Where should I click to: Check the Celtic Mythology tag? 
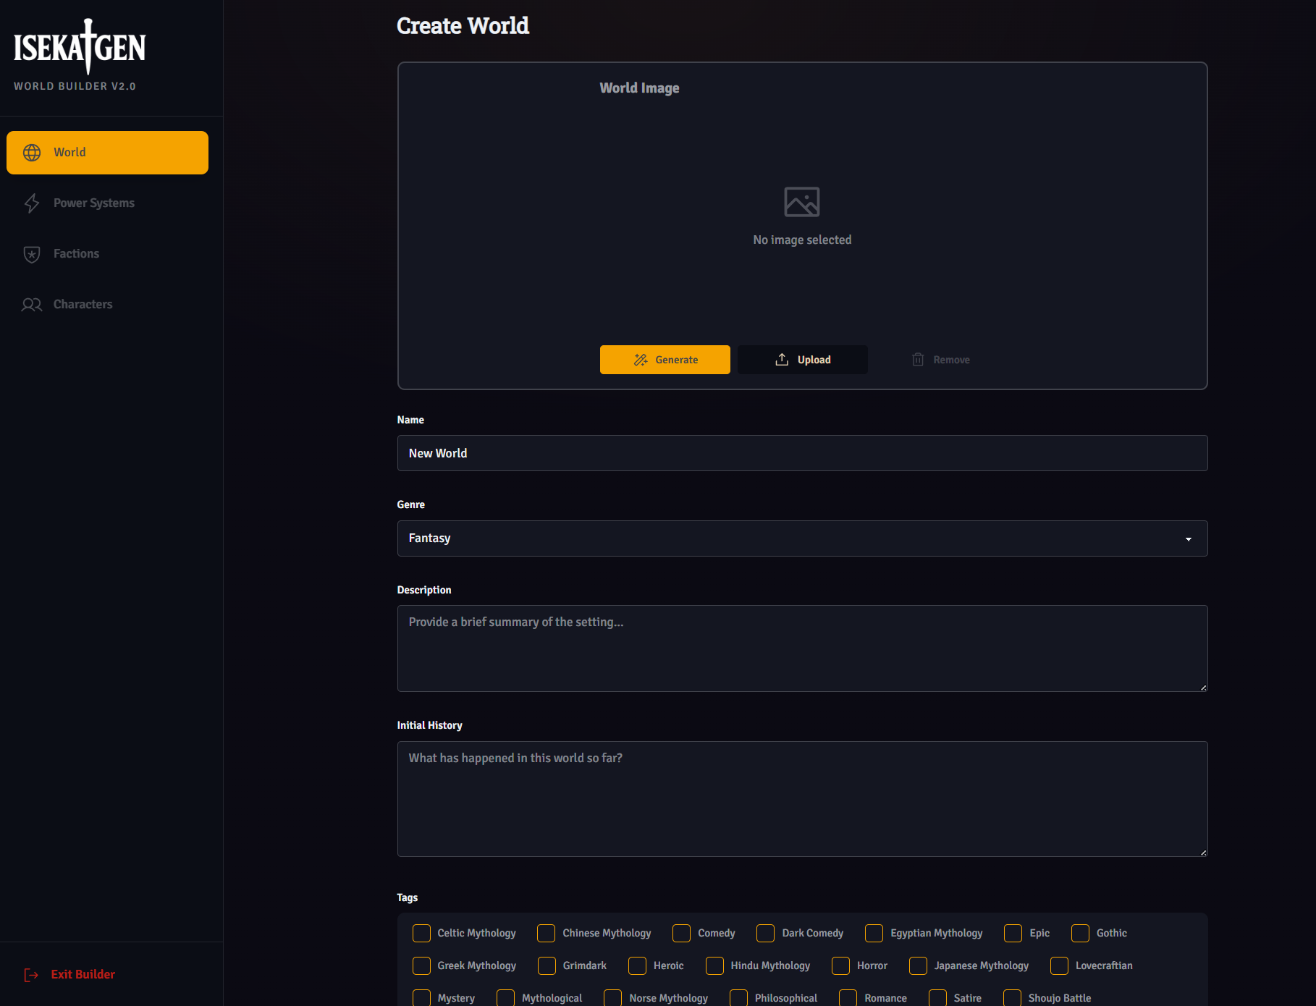[x=421, y=934]
